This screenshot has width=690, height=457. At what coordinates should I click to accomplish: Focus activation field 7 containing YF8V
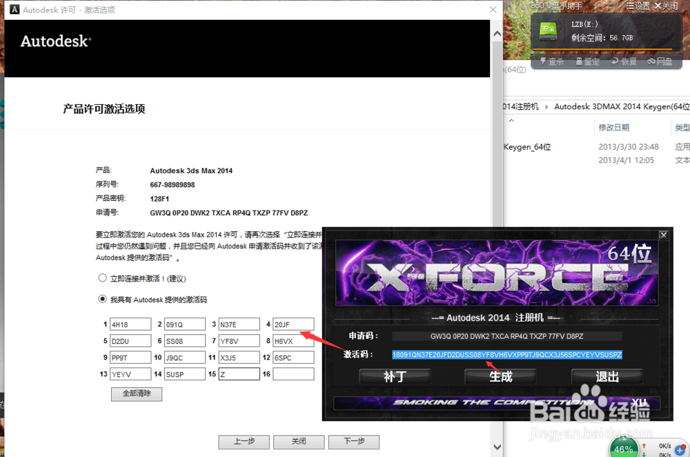(x=239, y=341)
